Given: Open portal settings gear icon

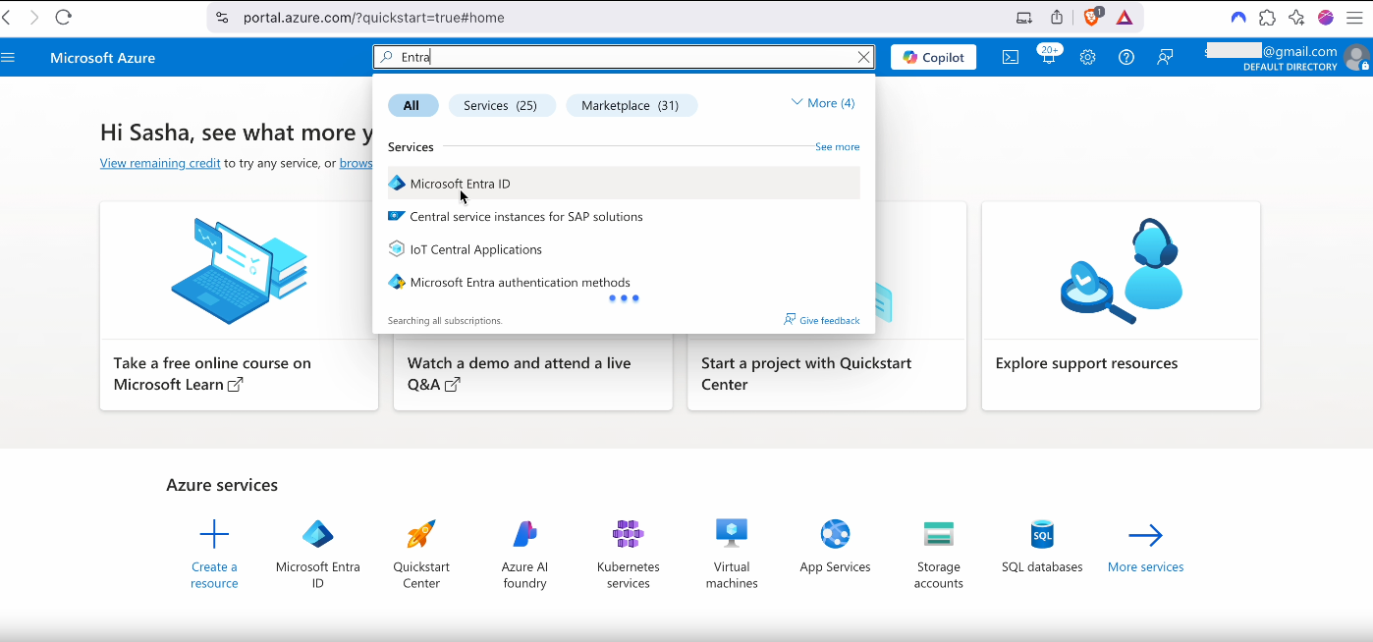Looking at the screenshot, I should 1087,57.
